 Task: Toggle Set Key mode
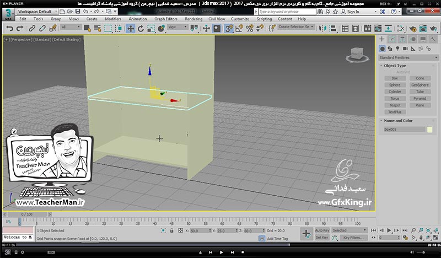point(322,238)
